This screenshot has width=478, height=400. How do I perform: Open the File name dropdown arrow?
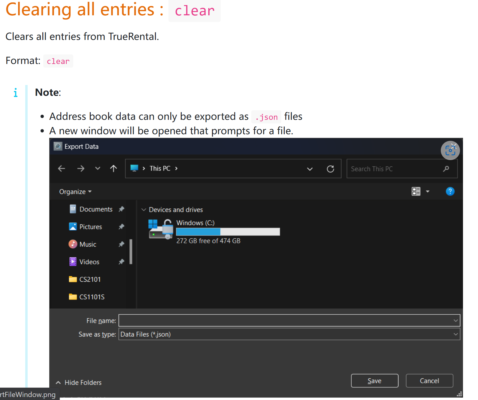456,320
